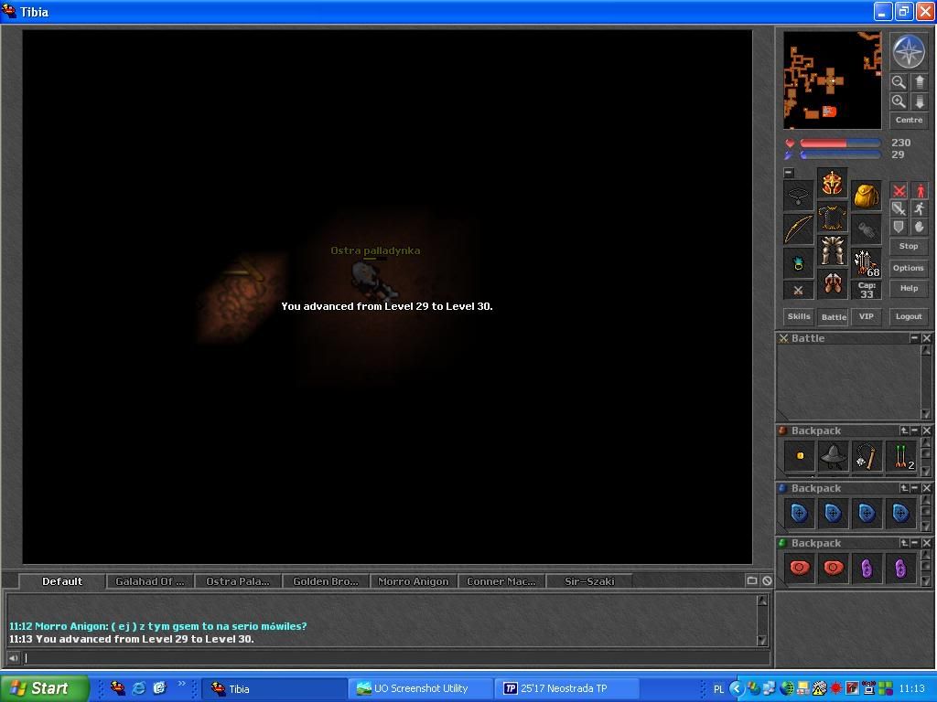Switch to Default chat tab

[62, 581]
